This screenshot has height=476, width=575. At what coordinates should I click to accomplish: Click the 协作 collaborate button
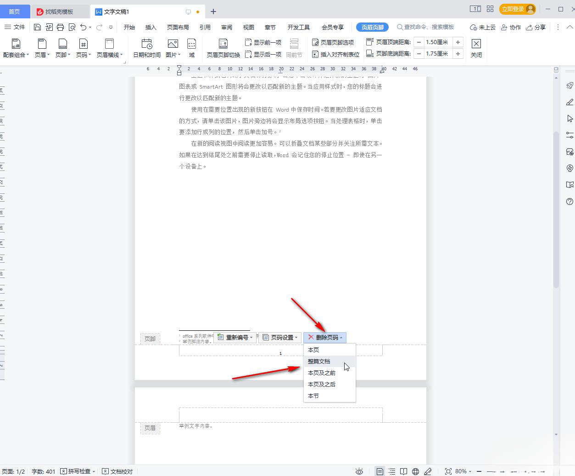(511, 27)
